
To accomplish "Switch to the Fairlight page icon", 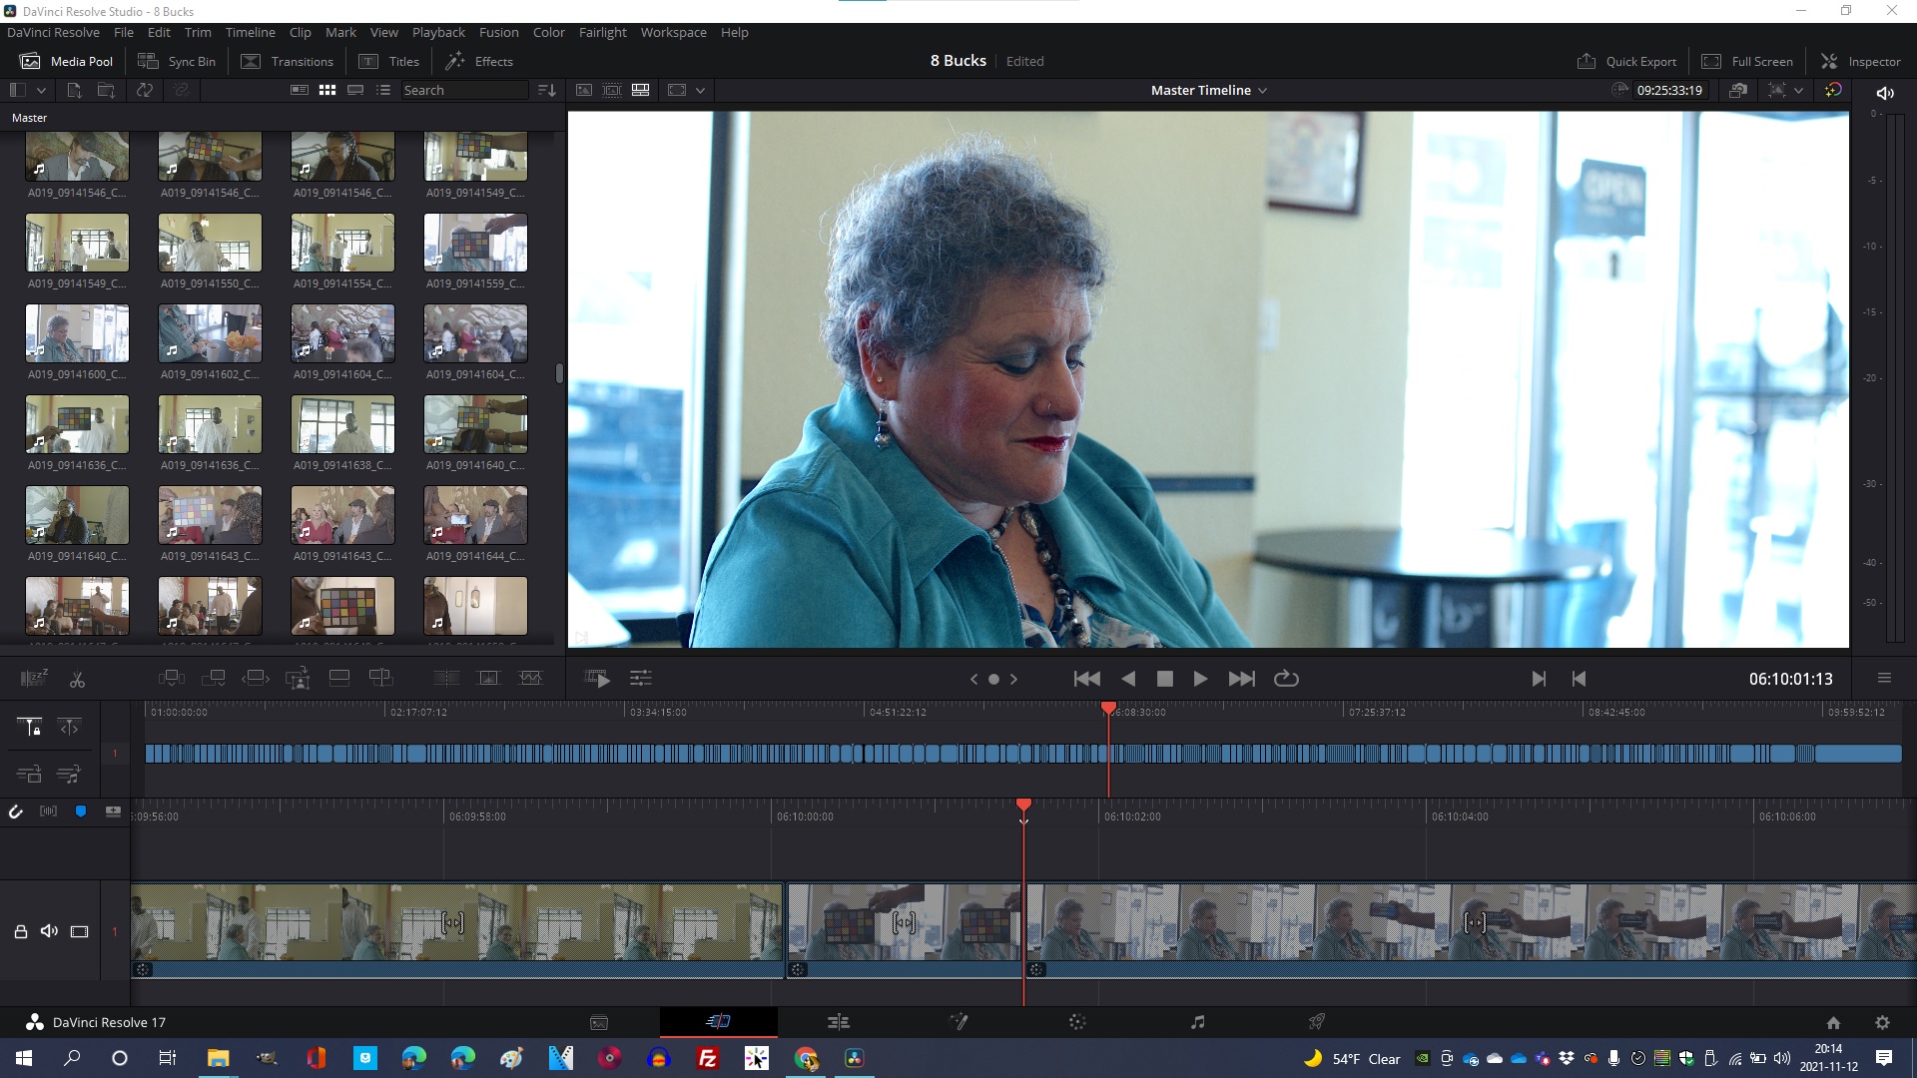I will pyautogui.click(x=1197, y=1022).
